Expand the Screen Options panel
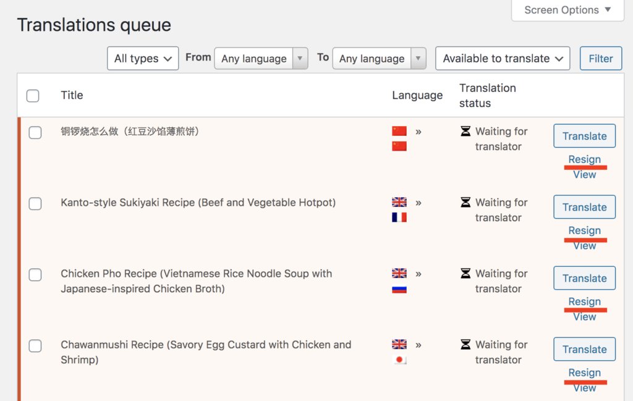 coord(567,10)
